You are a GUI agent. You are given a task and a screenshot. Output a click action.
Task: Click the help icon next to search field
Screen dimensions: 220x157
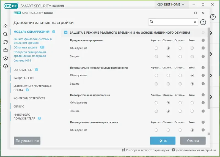click(203, 22)
